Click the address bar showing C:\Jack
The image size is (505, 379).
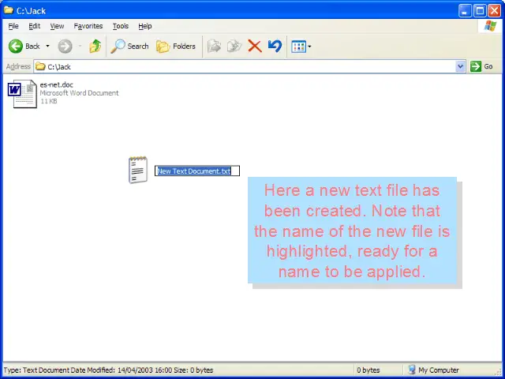[x=237, y=67]
